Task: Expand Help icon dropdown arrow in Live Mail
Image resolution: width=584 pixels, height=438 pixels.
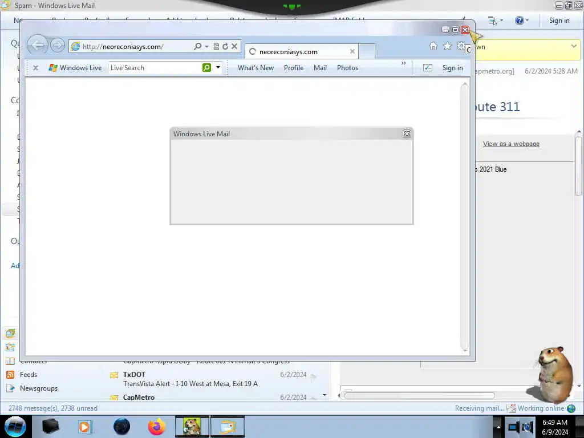Action: (x=527, y=21)
